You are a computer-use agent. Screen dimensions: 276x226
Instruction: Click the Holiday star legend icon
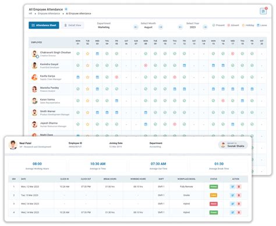pyautogui.click(x=243, y=25)
